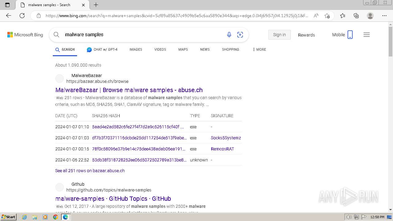Click the SHA256 HASH column header
This screenshot has height=221, width=393.
[x=106, y=116]
